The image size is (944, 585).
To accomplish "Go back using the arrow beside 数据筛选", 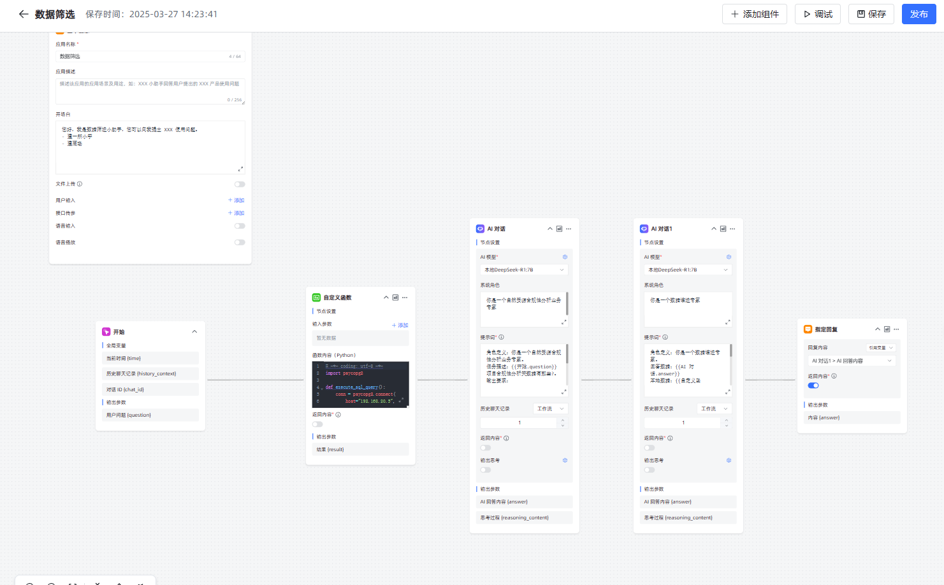I will click(x=24, y=14).
